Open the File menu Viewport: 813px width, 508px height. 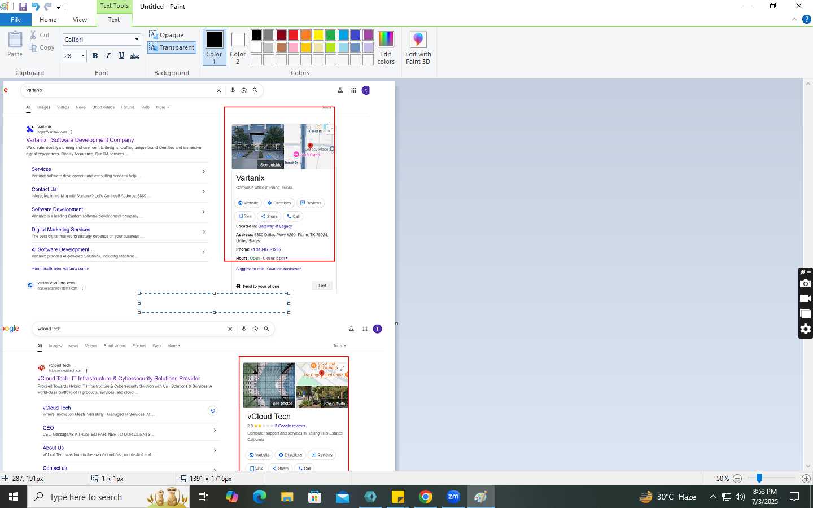click(x=16, y=20)
